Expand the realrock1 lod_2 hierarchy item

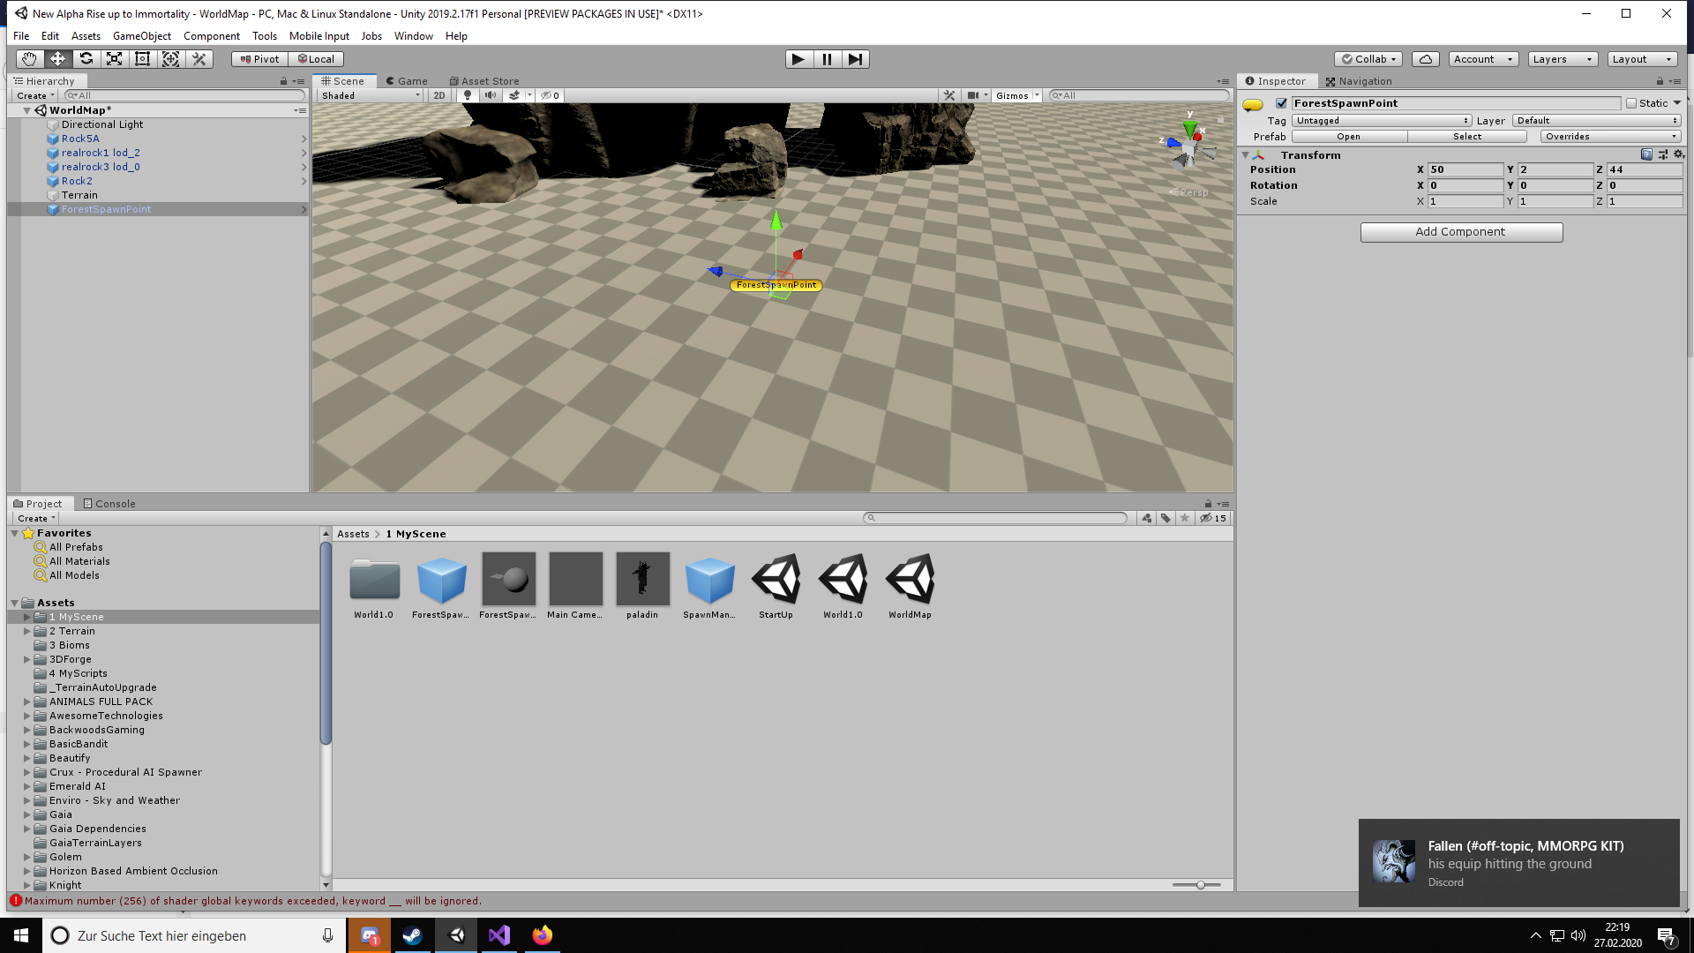[304, 153]
